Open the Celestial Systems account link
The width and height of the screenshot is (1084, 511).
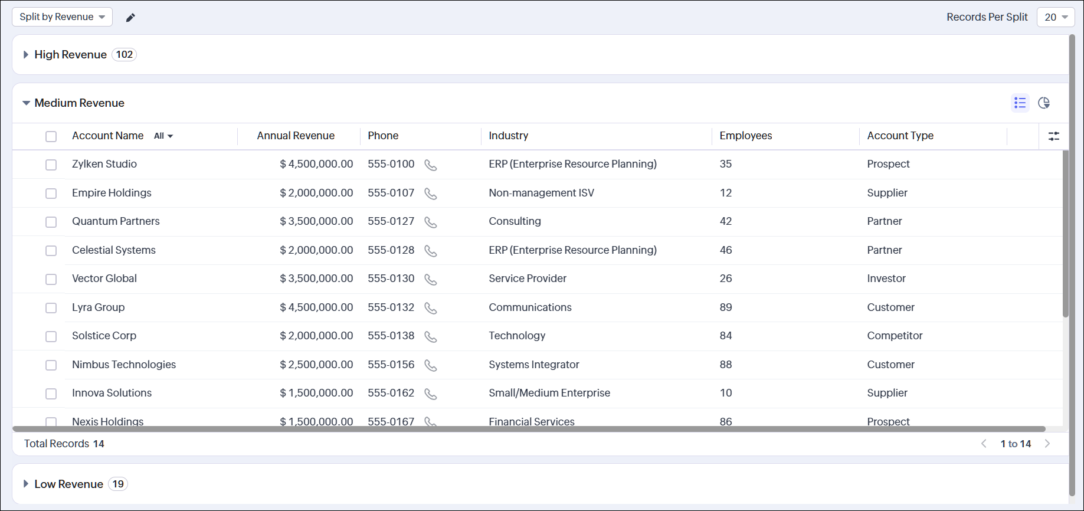pyautogui.click(x=114, y=250)
